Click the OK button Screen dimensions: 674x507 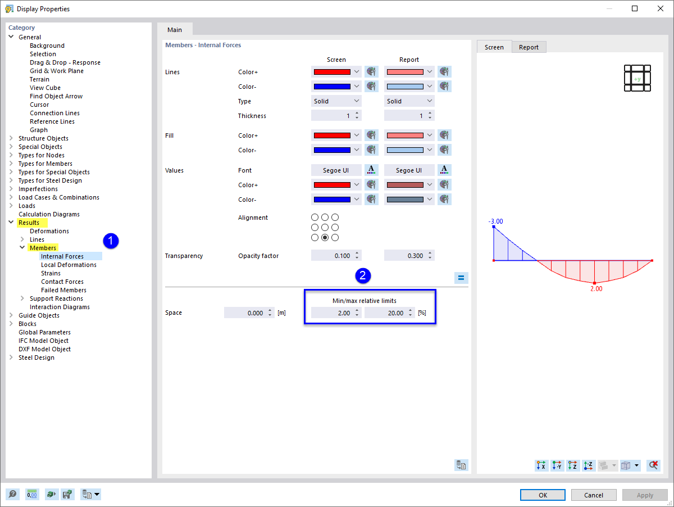pos(543,495)
